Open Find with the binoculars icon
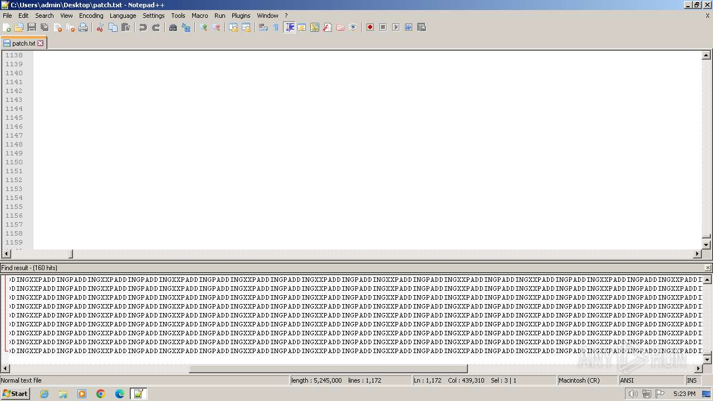This screenshot has width=713, height=401. point(173,27)
